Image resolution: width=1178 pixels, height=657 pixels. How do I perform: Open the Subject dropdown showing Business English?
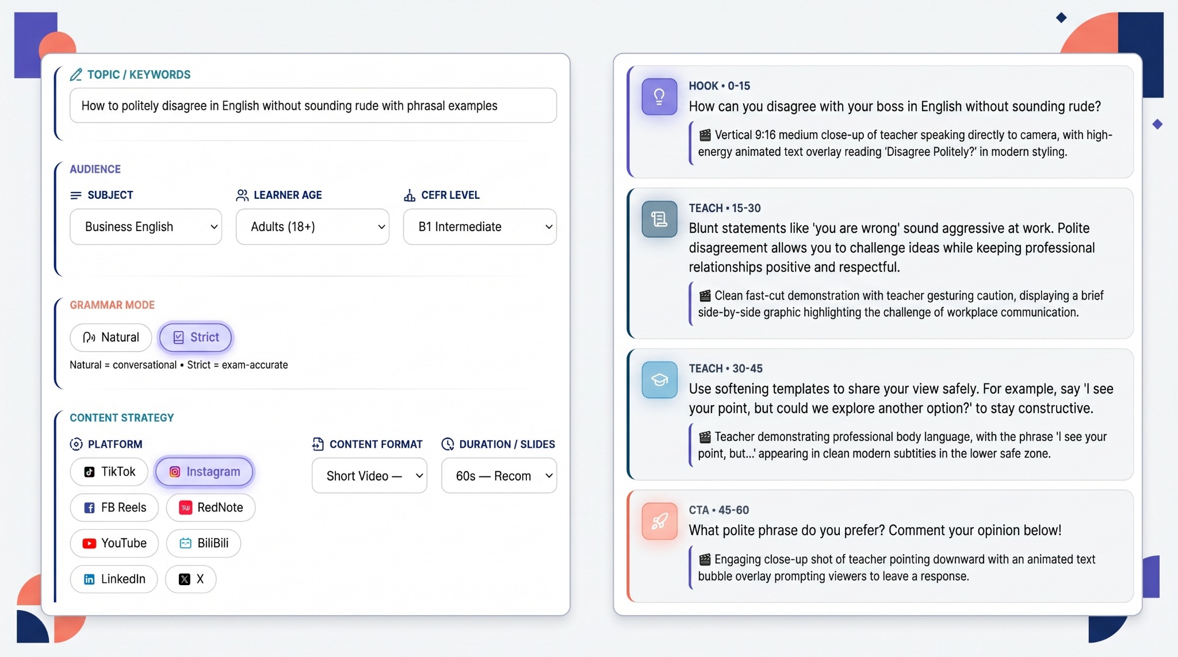pyautogui.click(x=146, y=227)
